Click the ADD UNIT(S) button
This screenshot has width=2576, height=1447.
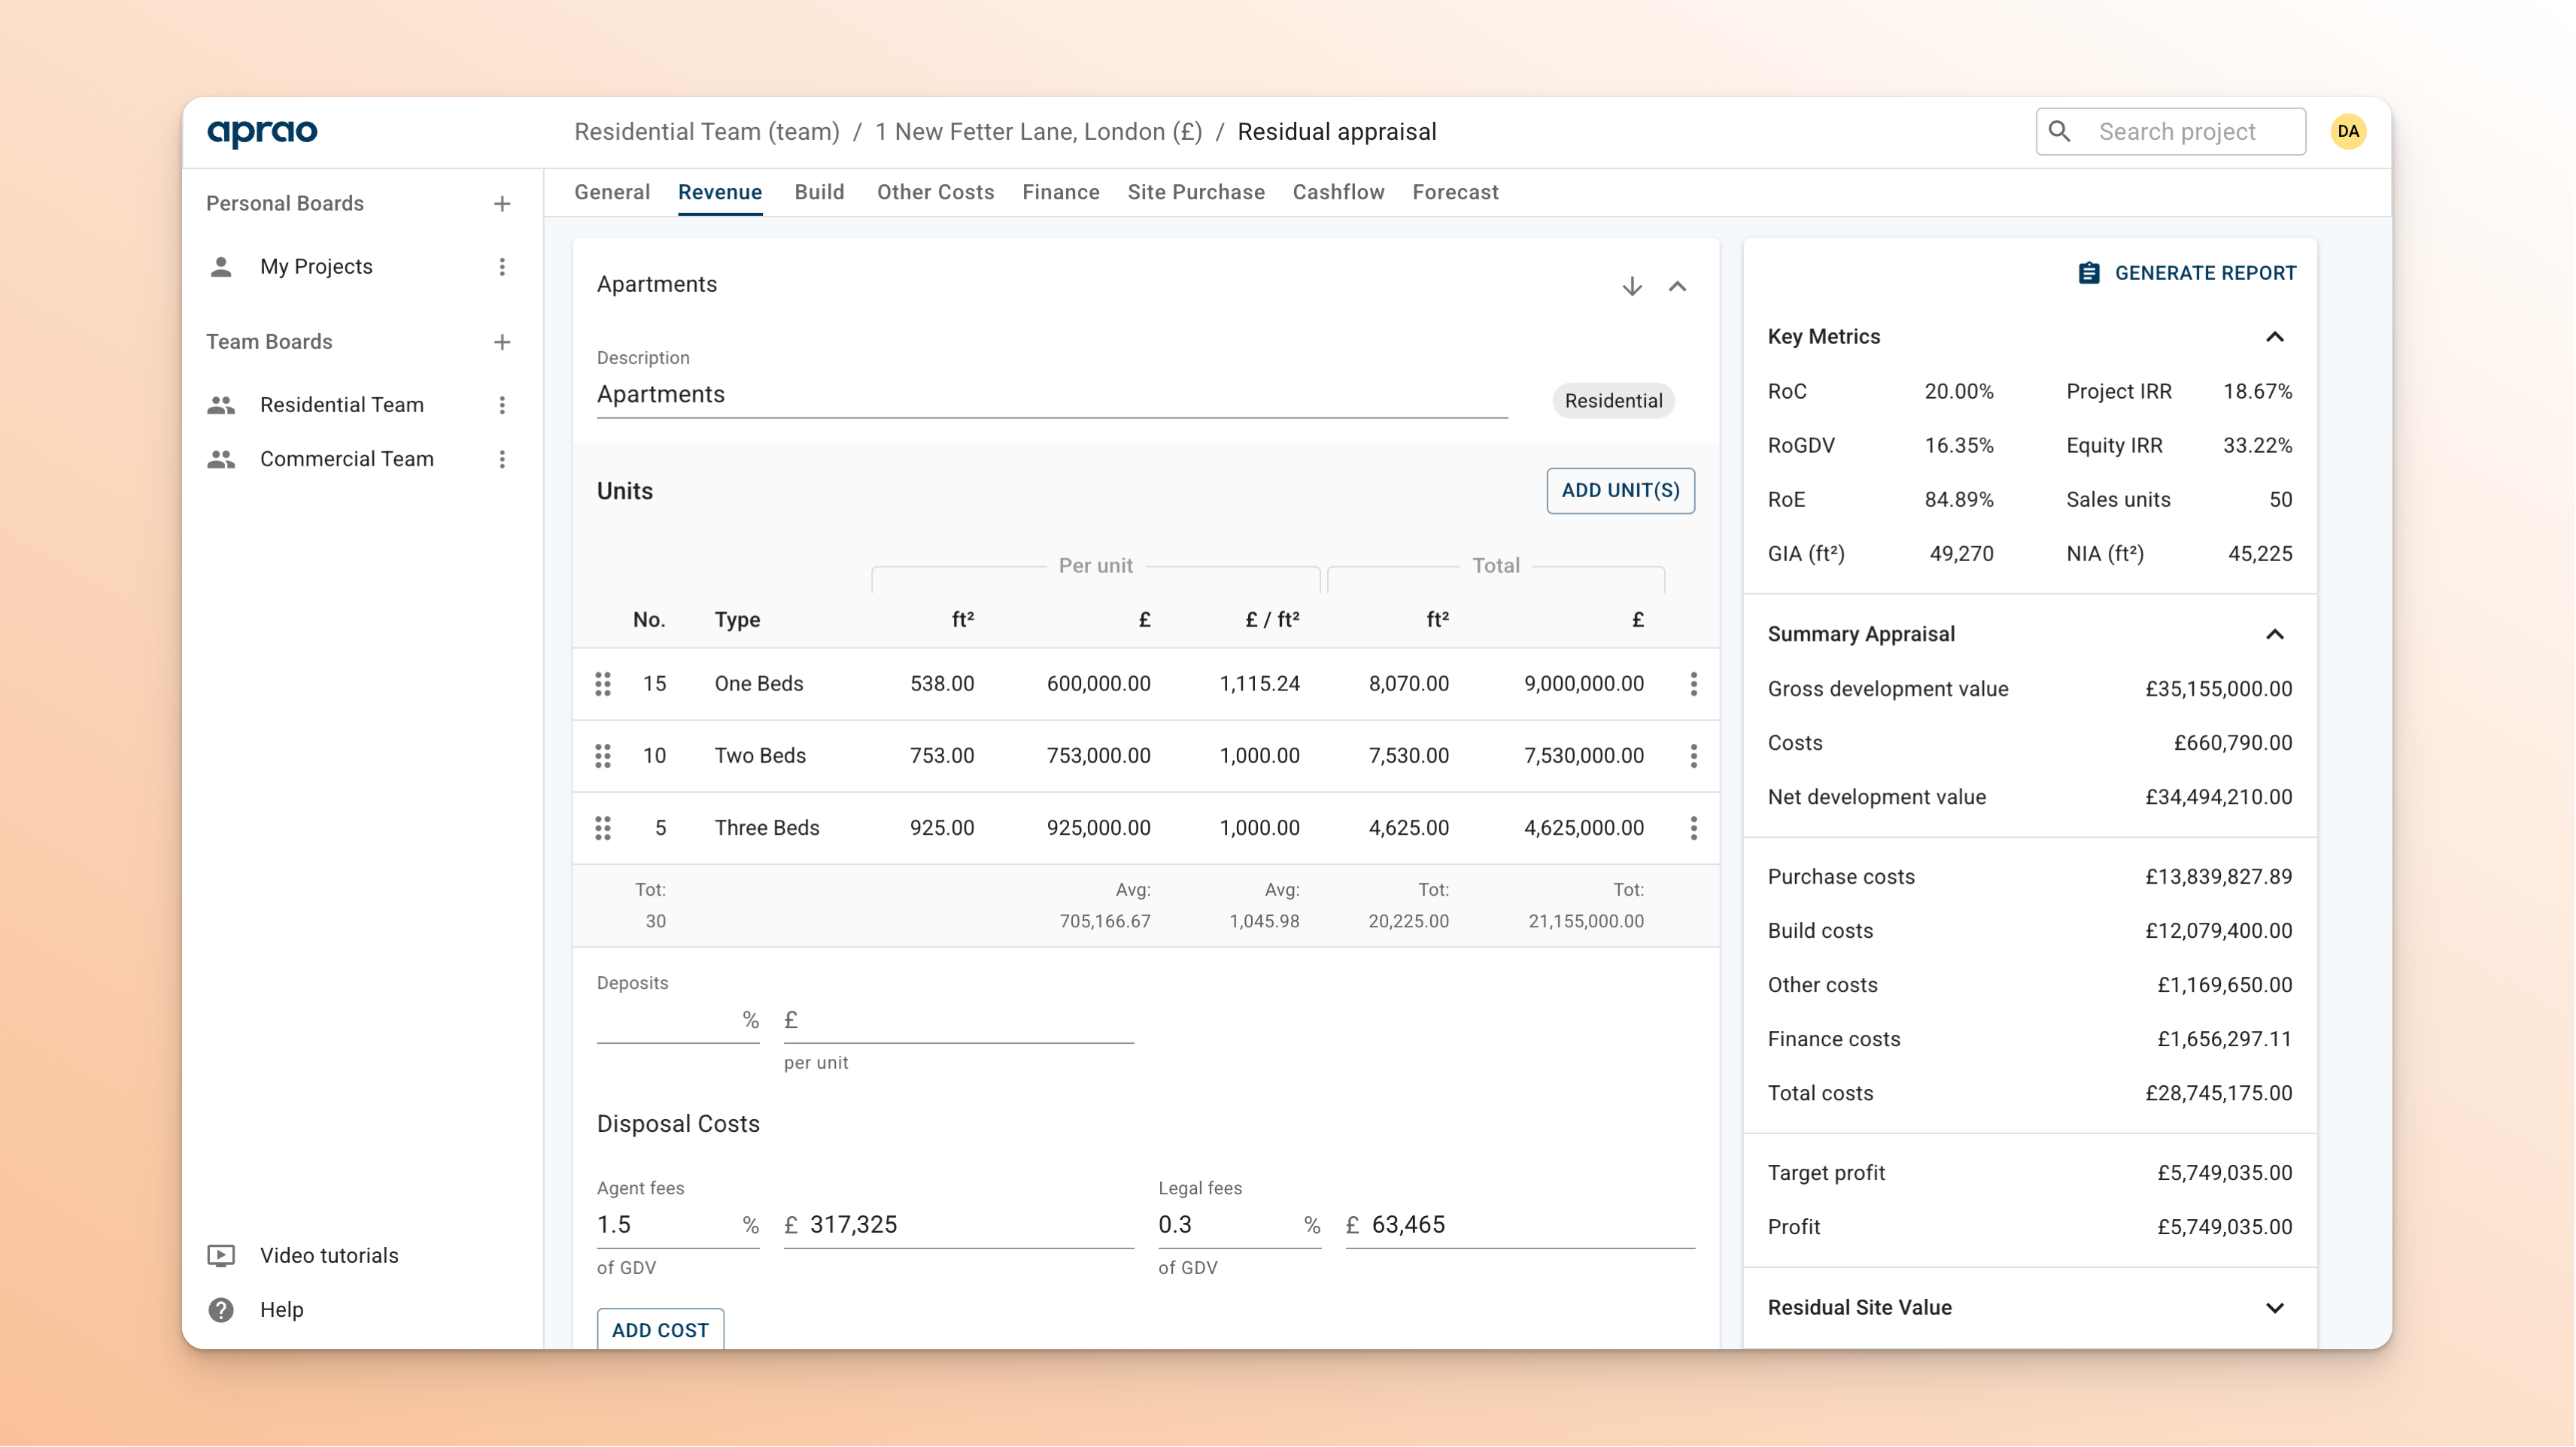(x=1620, y=491)
